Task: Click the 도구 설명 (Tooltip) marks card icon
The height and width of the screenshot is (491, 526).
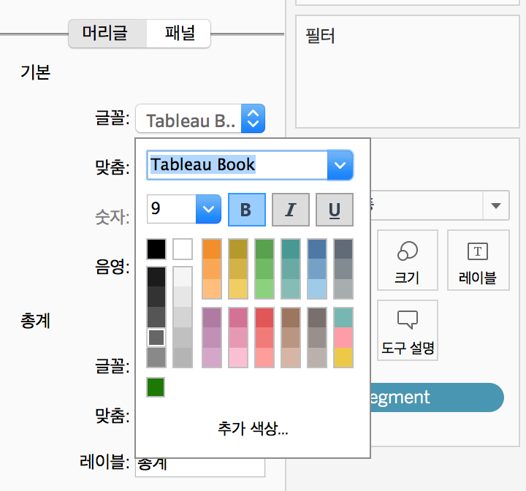Action: (x=407, y=330)
